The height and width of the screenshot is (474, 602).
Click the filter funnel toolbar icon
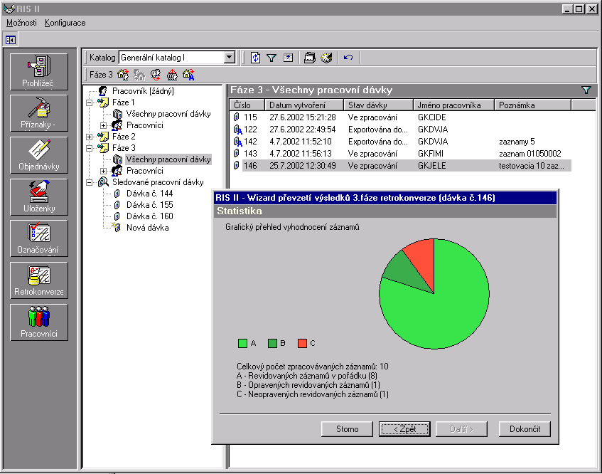tap(272, 58)
